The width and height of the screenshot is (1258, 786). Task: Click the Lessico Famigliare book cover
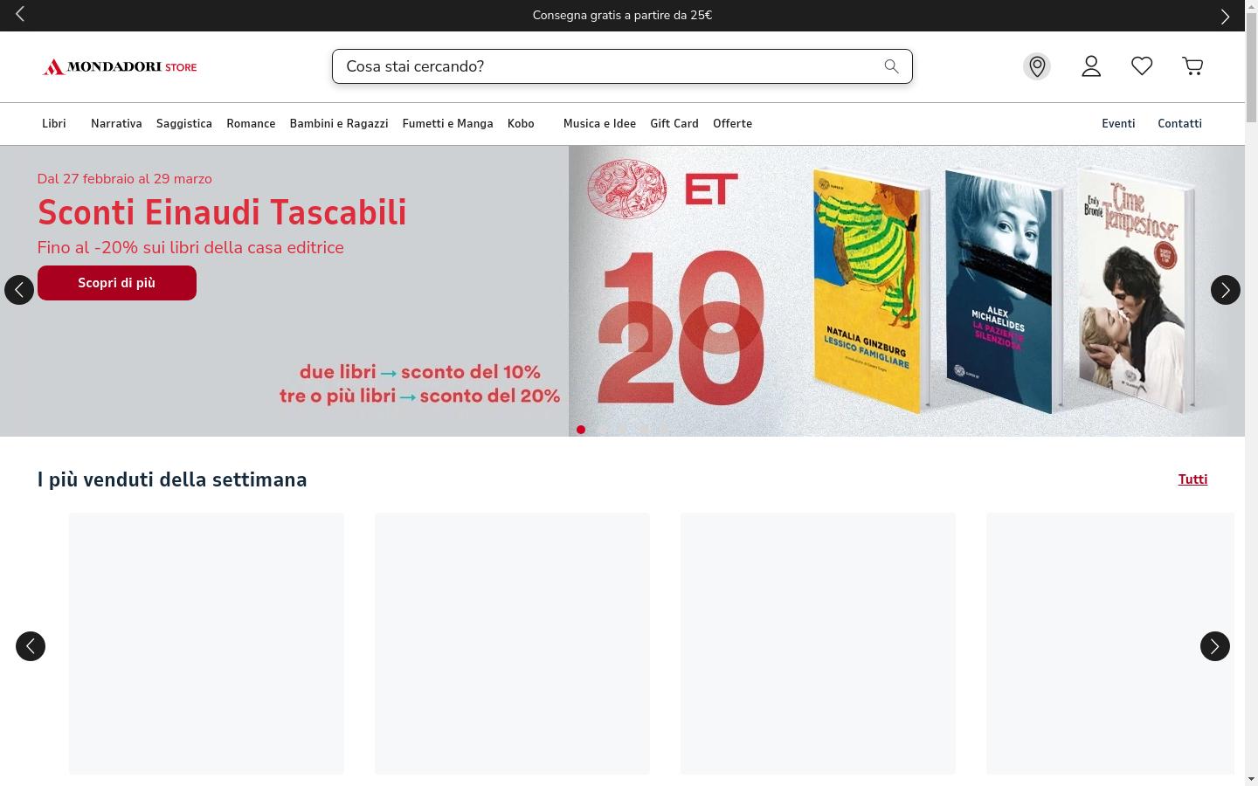pyautogui.click(x=872, y=290)
